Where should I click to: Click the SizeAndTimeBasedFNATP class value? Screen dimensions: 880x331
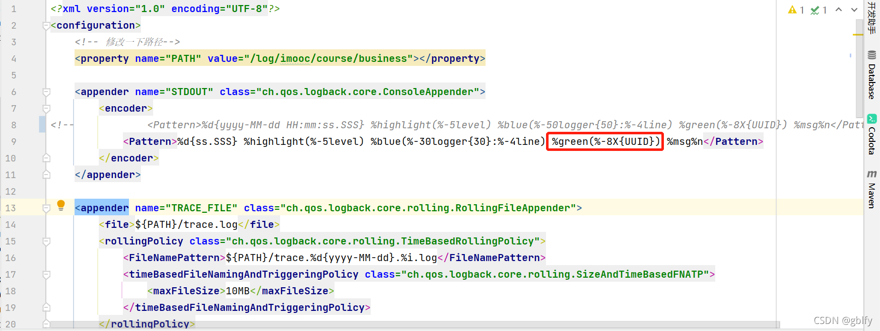coord(555,275)
